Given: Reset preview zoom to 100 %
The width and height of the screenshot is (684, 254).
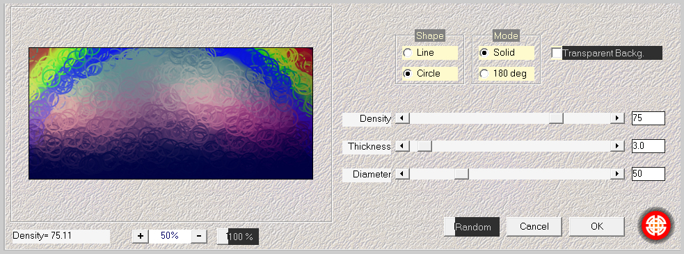Looking at the screenshot, I should [238, 237].
